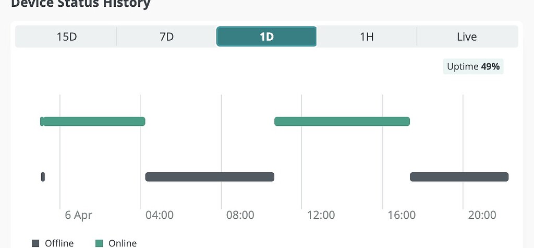Click the 16:00 time axis label
The height and width of the screenshot is (248, 534).
coord(402,215)
